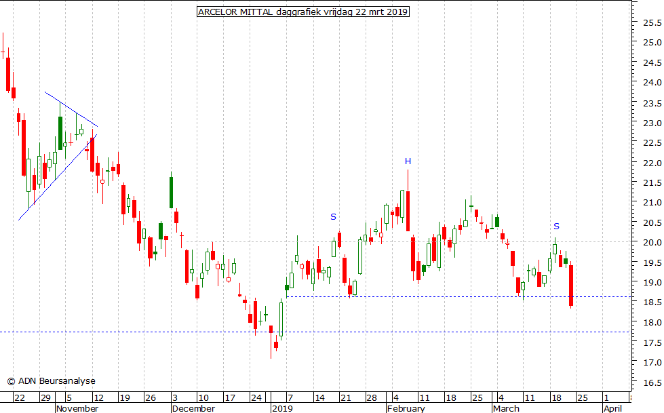This screenshot has height=413, width=664.
Task: Click the 2019 year label on time axis
Action: (282, 408)
